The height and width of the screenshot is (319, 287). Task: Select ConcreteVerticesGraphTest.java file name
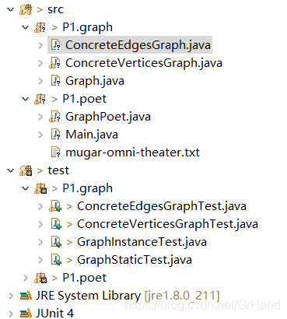[x=168, y=224]
